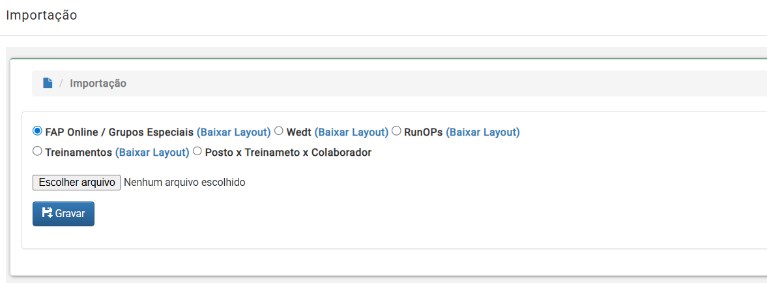Click the Escolher arquivo button

(76, 183)
